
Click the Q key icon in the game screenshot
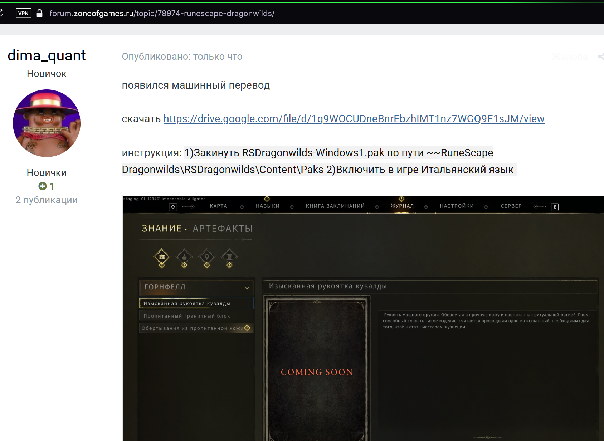173,207
